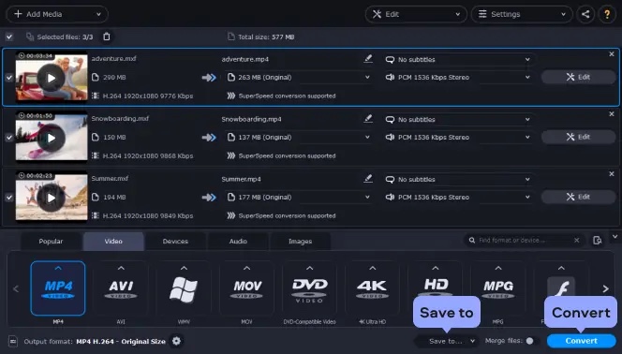Open the top Edit dropdown menu
Screen dimensions: 622x354
416,14
